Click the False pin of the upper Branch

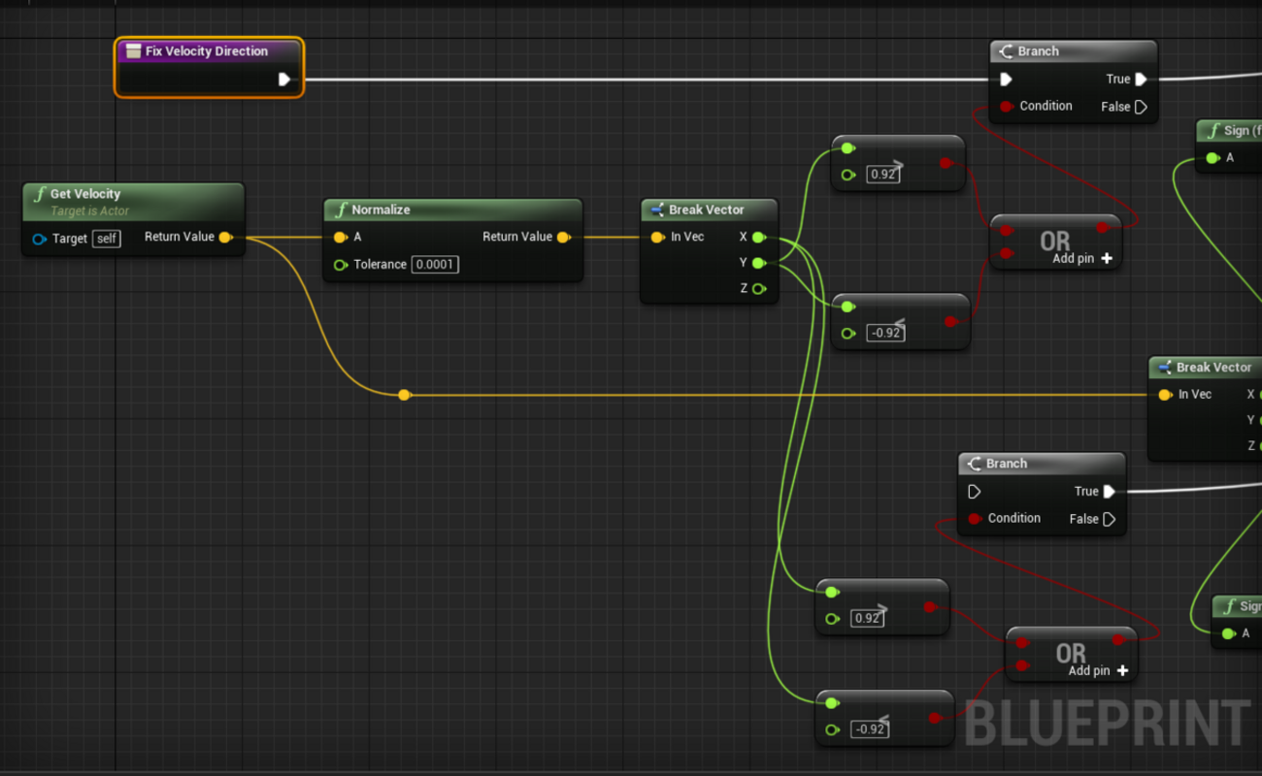(1141, 107)
